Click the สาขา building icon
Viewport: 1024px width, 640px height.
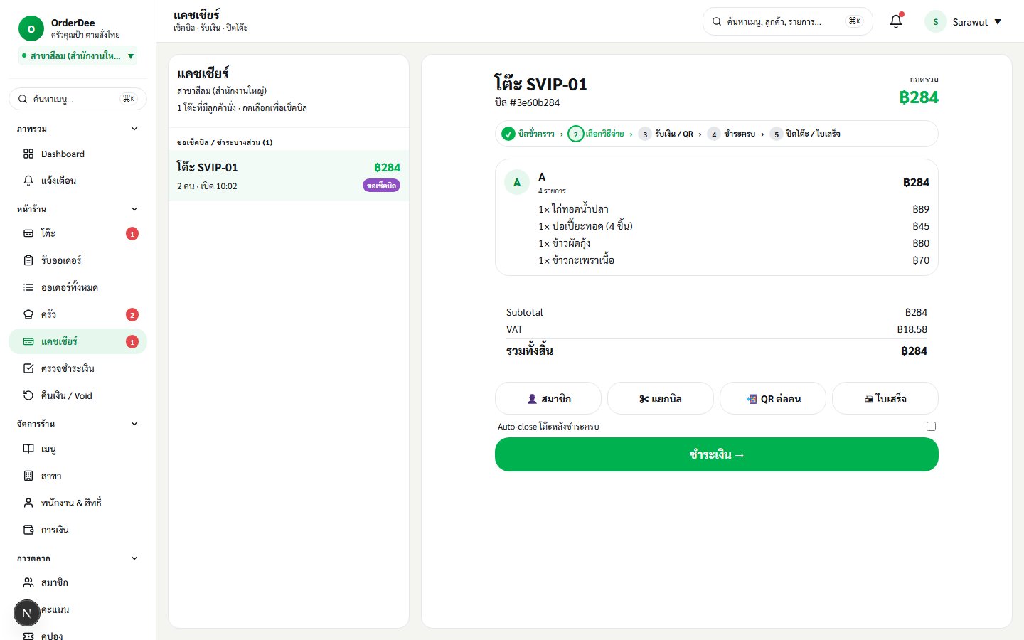[x=28, y=476]
